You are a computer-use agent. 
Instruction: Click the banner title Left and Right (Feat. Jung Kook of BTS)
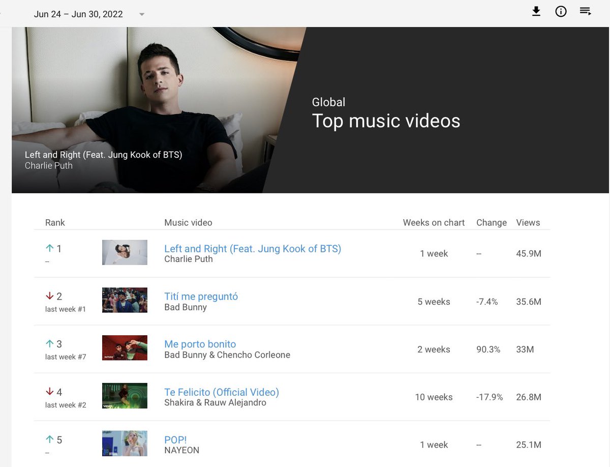103,155
